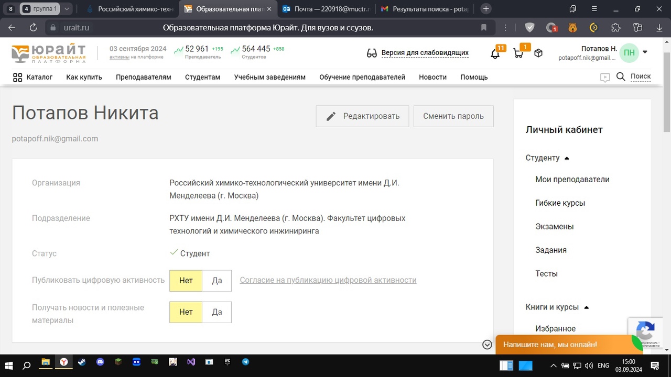Open Steam from the taskbar
The width and height of the screenshot is (671, 377).
pos(82,362)
